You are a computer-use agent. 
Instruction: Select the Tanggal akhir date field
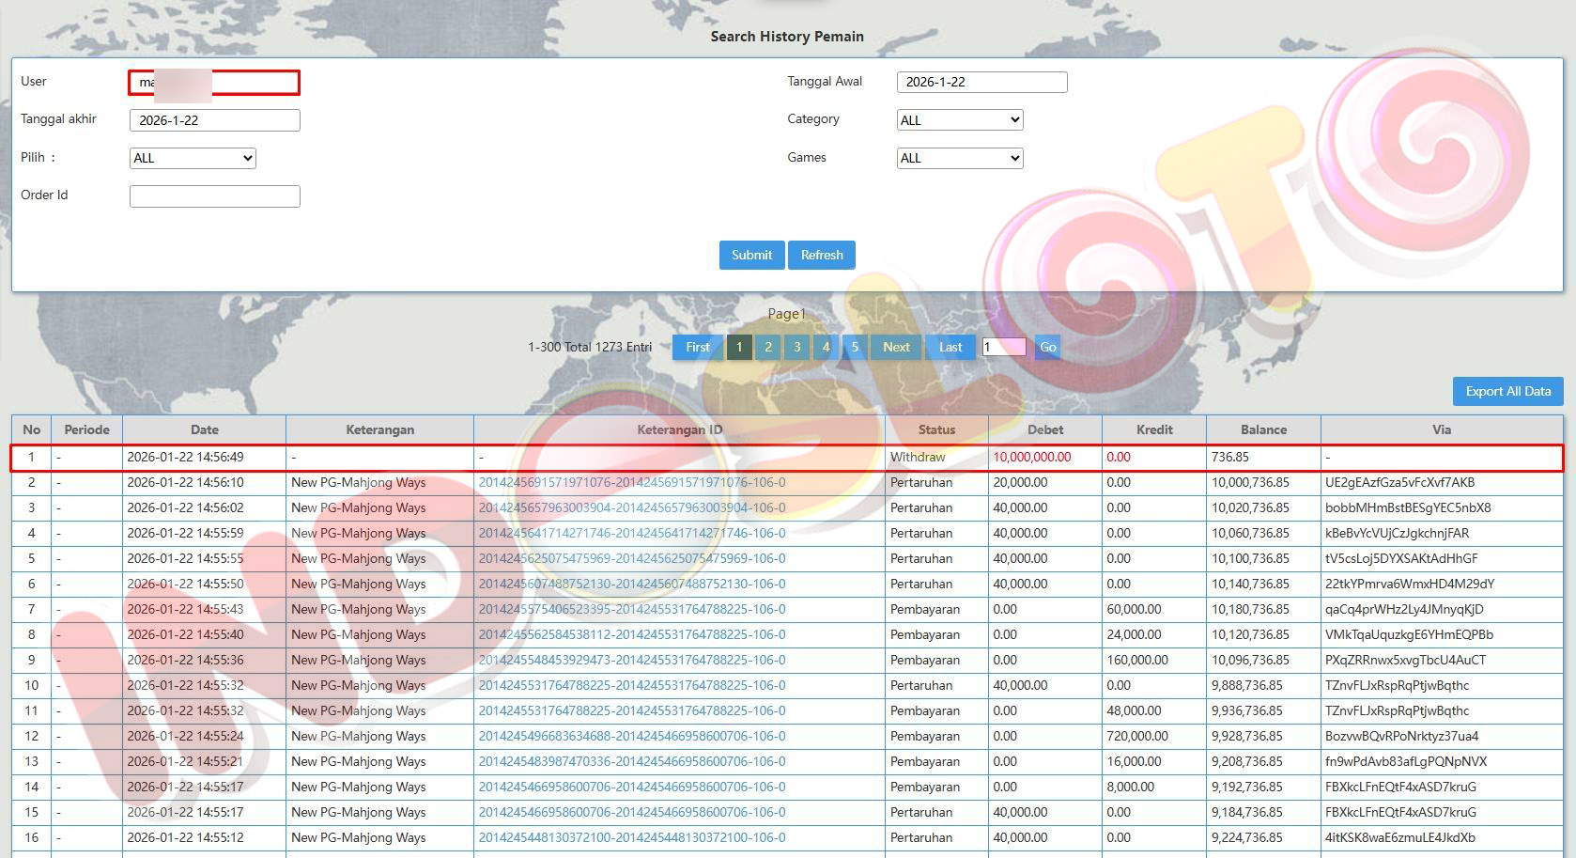(214, 120)
